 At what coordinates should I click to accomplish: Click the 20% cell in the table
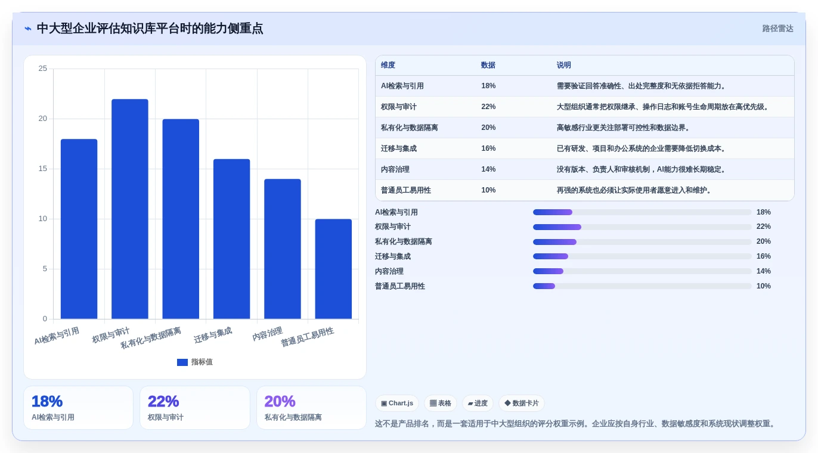click(x=488, y=128)
